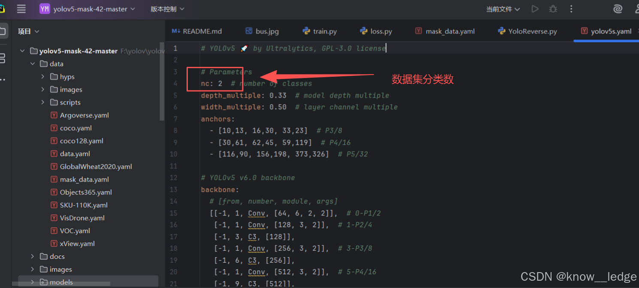Expand the images folder under data
The width and height of the screenshot is (639, 288).
tap(43, 90)
